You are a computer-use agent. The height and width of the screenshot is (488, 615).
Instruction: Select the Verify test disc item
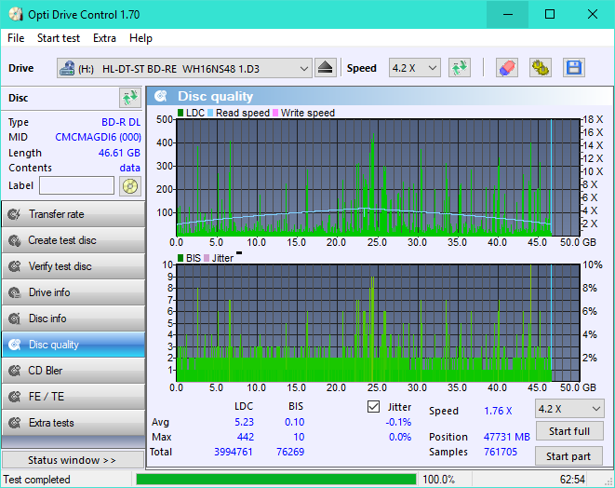click(74, 266)
